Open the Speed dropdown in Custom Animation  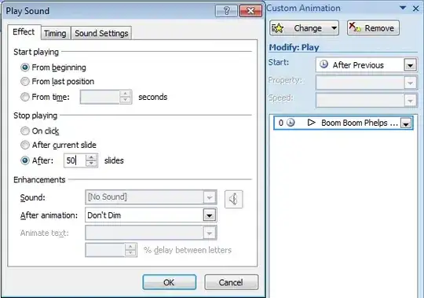410,101
